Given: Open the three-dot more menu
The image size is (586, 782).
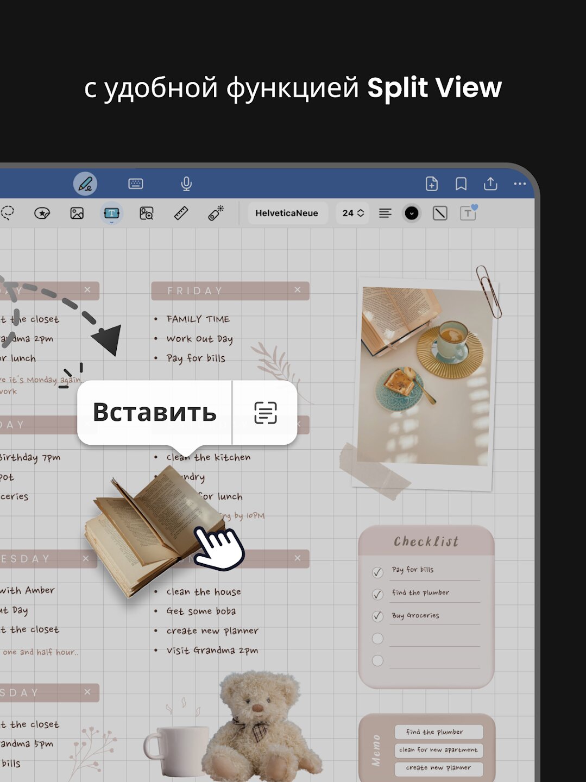Looking at the screenshot, I should coord(520,184).
